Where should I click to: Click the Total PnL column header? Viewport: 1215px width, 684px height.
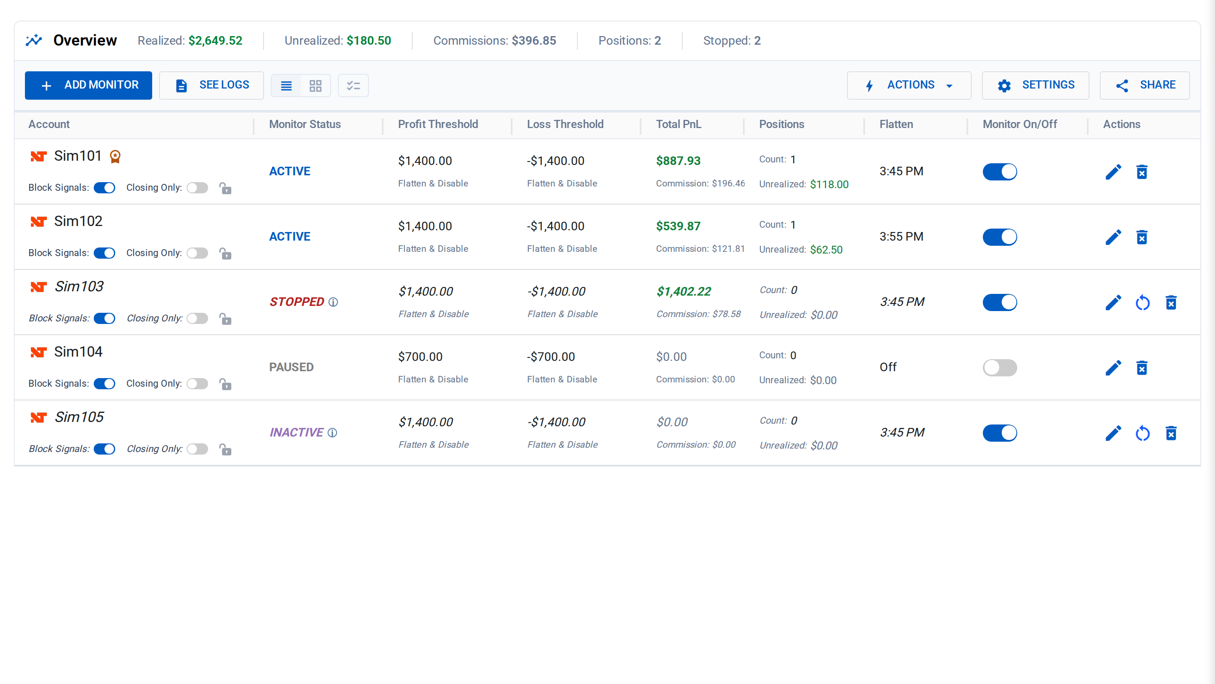[x=678, y=125]
